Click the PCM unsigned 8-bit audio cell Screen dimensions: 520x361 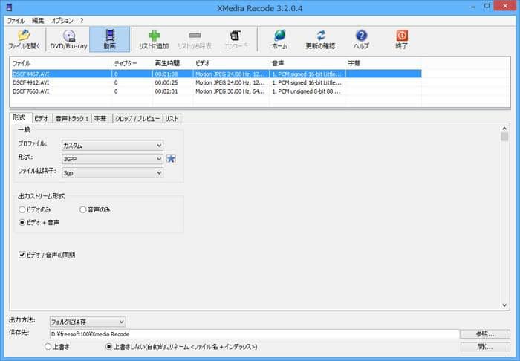306,91
